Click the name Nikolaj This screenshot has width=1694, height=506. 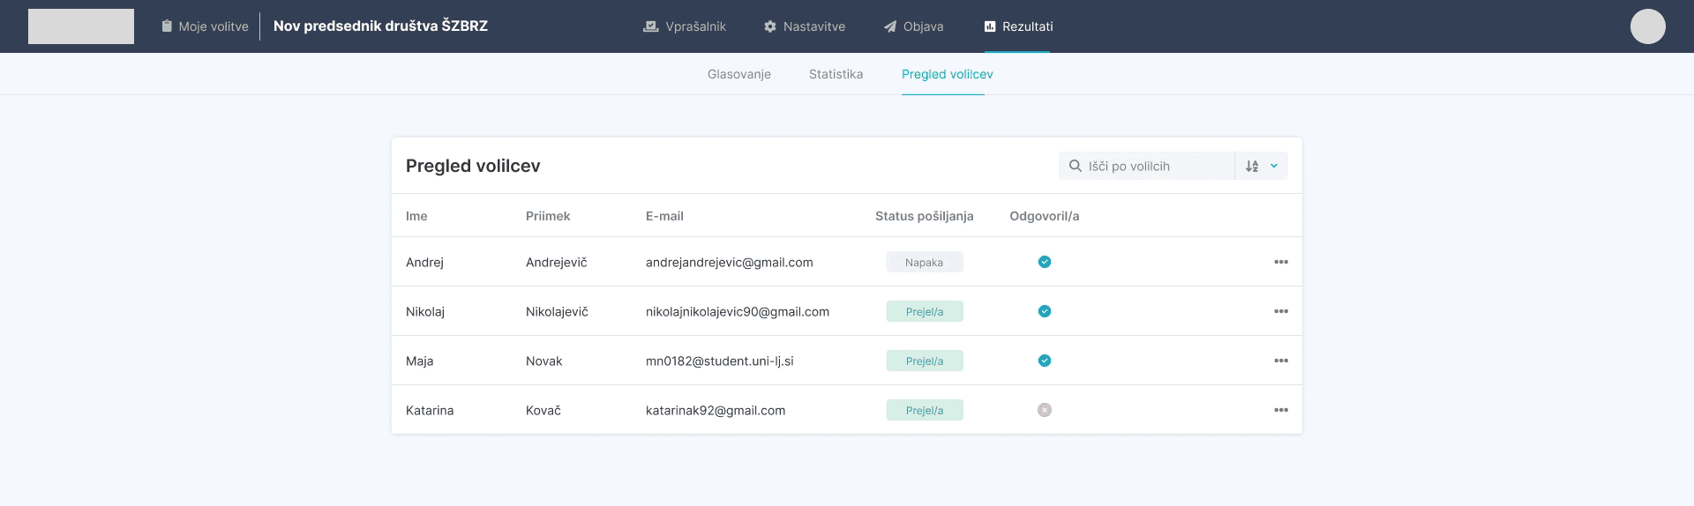coord(425,311)
